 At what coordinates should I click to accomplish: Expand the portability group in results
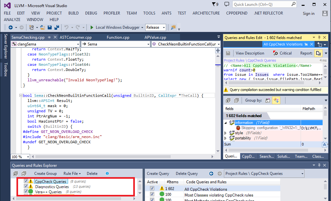[x=226, y=138]
